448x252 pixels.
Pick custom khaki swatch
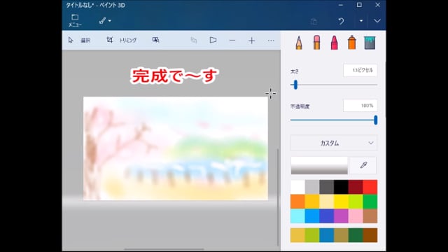pyautogui.click(x=341, y=235)
